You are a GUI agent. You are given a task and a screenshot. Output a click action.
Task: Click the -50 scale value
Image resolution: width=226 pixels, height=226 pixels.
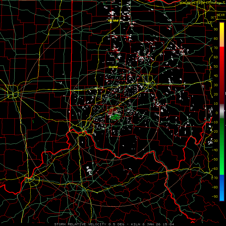215,159
